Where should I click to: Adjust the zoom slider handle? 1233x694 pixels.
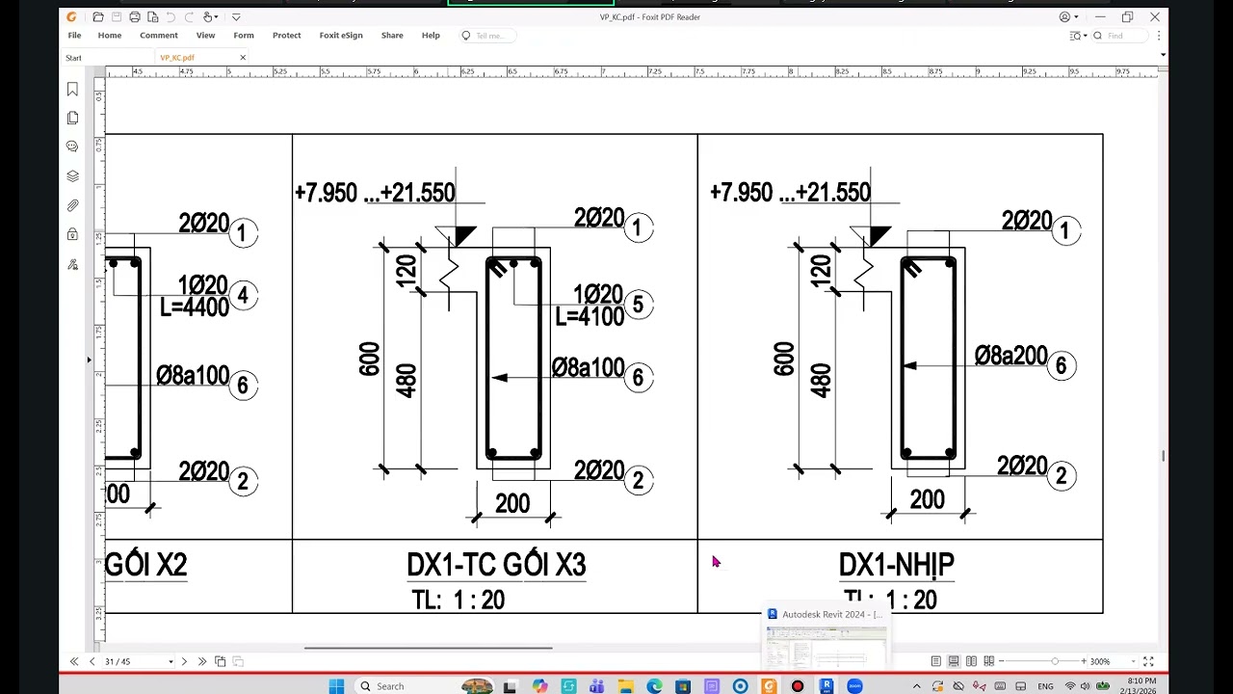1055,661
